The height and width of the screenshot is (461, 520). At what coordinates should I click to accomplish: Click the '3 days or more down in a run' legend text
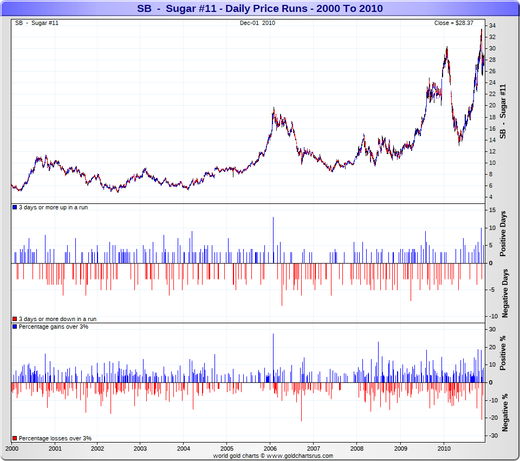pyautogui.click(x=58, y=319)
